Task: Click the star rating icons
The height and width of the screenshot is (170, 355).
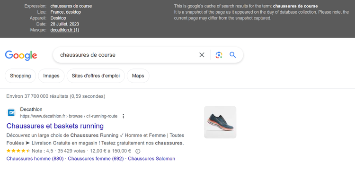Action: (x=18, y=151)
